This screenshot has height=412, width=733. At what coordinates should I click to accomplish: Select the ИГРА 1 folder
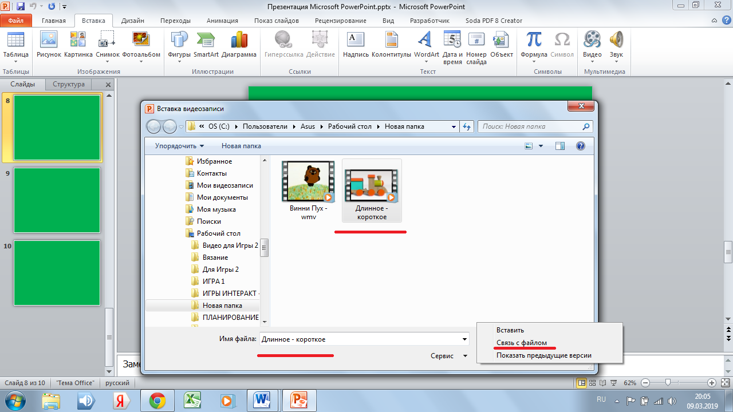point(213,282)
